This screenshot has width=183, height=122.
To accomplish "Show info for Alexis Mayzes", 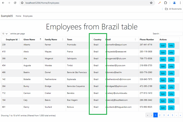I will tap(171, 52).
